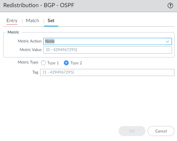Click the Metric Action label text
The width and height of the screenshot is (177, 141).
click(x=30, y=41)
